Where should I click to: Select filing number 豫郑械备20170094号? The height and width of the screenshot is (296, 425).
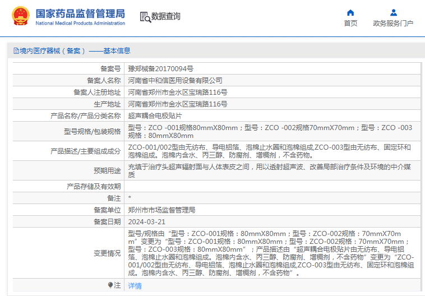point(160,68)
